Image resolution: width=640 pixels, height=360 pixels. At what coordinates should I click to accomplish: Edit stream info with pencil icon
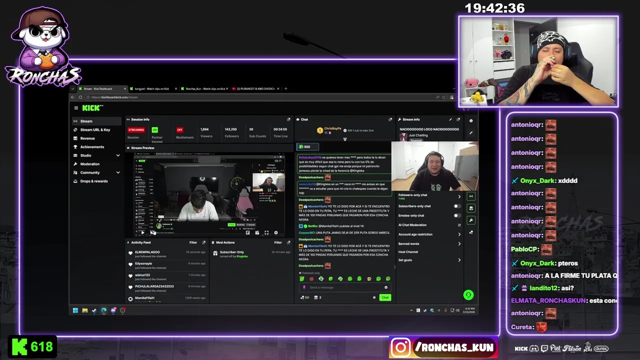pos(450,119)
